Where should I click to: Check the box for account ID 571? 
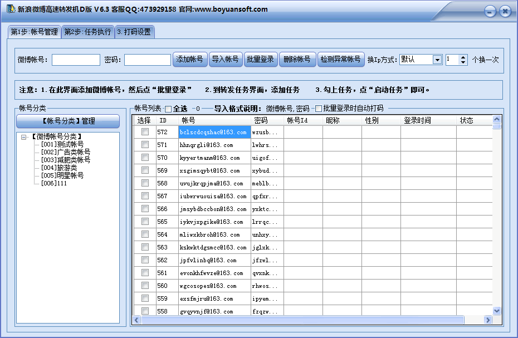pos(145,144)
